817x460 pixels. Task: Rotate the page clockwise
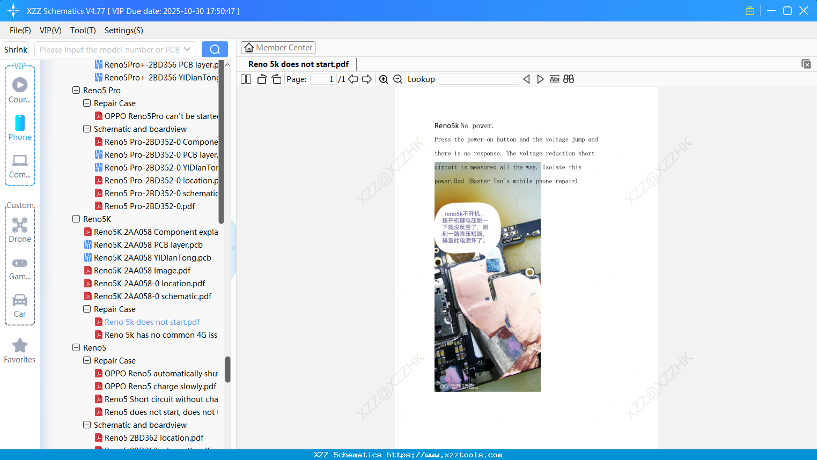pos(277,79)
